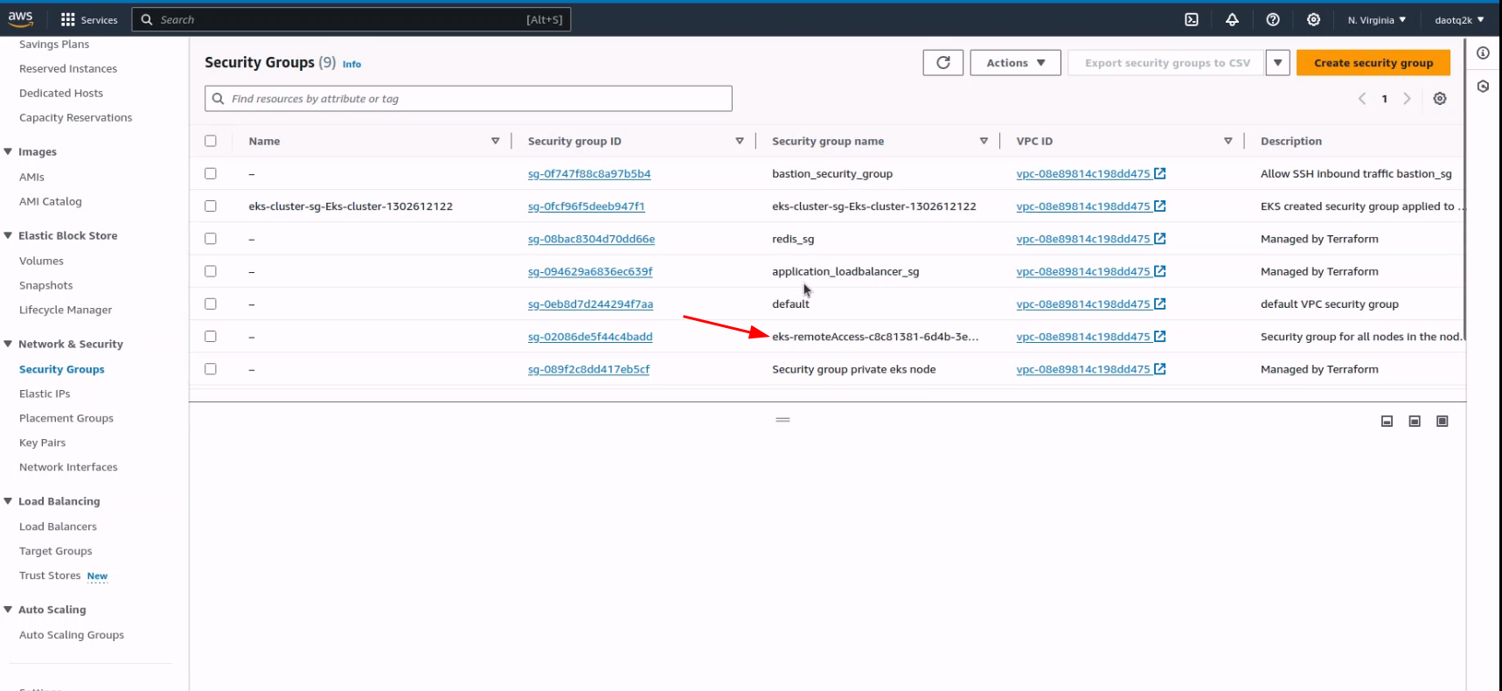Set the split panel to half height
Screen dimensions: 1502x691
point(1415,422)
